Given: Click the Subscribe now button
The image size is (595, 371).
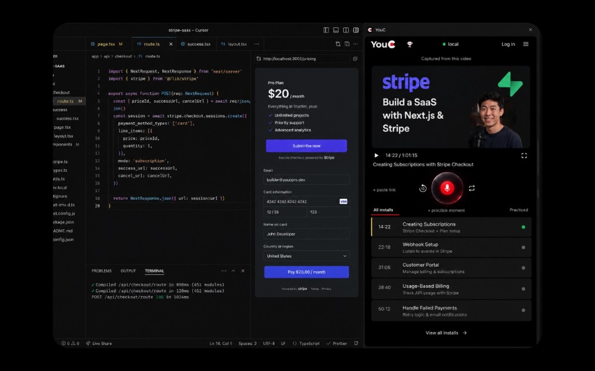Looking at the screenshot, I should pyautogui.click(x=306, y=146).
